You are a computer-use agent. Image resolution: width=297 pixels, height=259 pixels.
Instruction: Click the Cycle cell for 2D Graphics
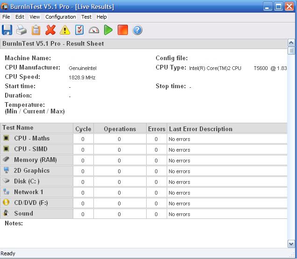(83, 171)
